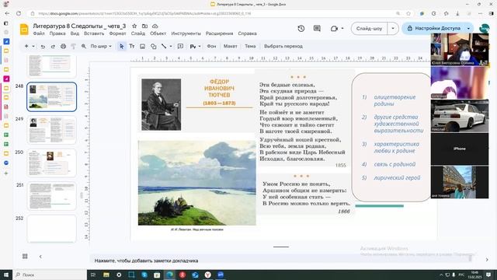Bookmark this page with star icon
The image size is (497, 280).
(x=408, y=13)
